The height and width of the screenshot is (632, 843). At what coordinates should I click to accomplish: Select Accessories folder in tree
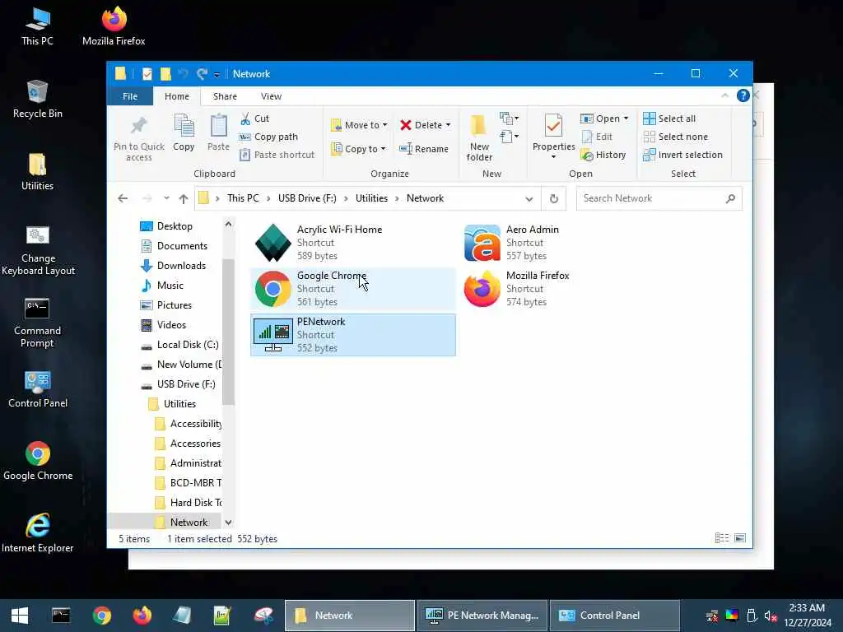click(187, 444)
